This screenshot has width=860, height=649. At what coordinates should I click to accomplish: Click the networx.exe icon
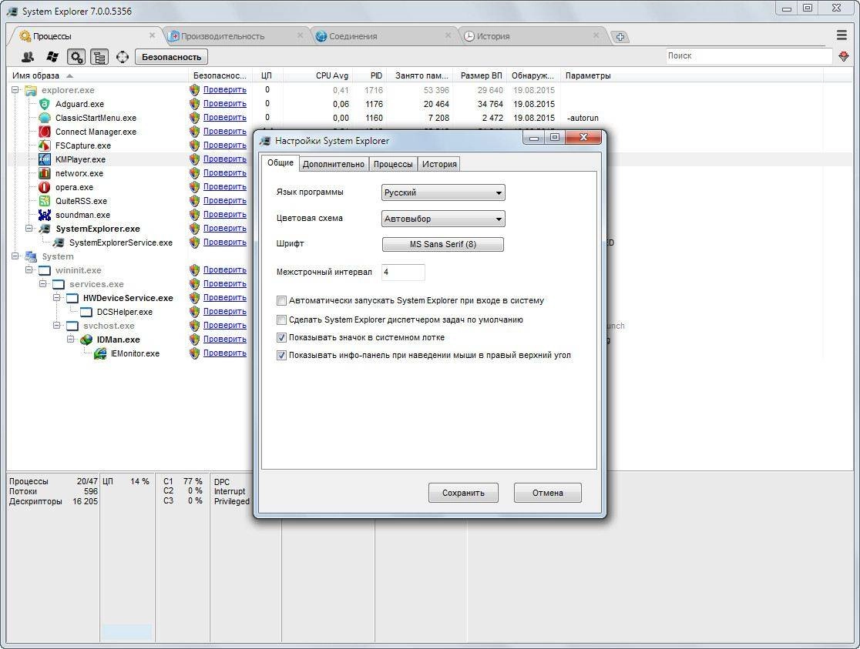[x=45, y=173]
